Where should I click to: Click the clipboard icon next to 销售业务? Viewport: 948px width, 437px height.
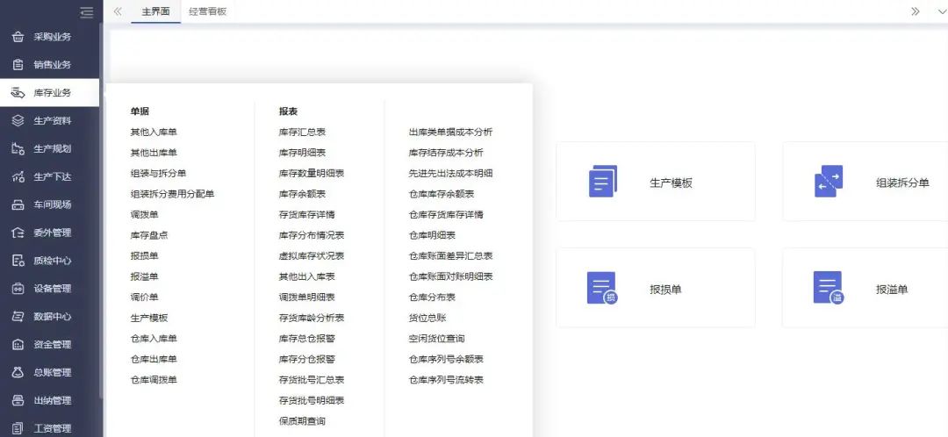(18, 65)
